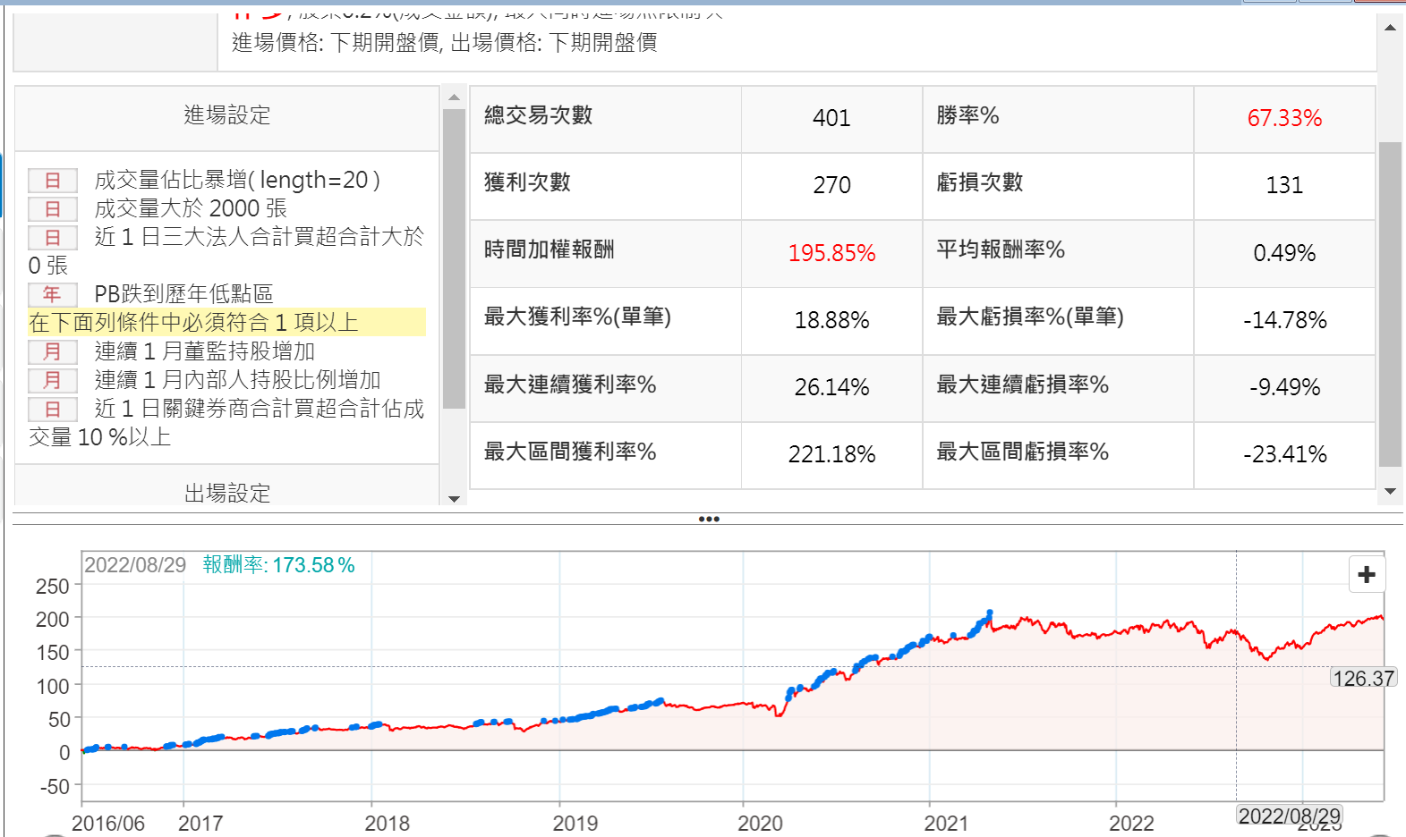Image resolution: width=1406 pixels, height=837 pixels.
Task: Open the 出場設定 section header
Action: point(227,493)
